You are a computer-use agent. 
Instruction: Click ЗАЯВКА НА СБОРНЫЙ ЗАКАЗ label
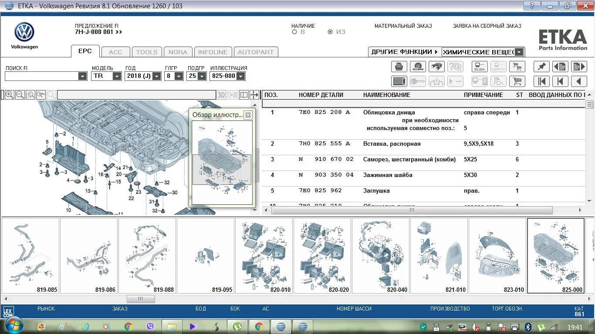pos(487,26)
